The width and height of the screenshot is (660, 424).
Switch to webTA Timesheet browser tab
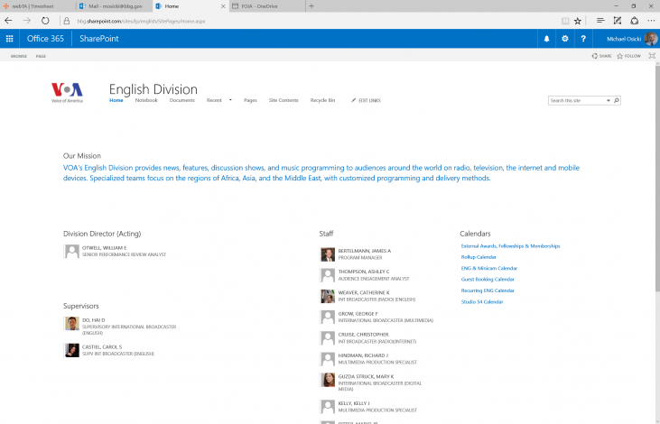tap(38, 6)
